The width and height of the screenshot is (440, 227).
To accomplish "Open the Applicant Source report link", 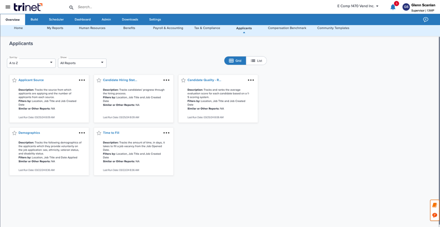I will point(31,80).
